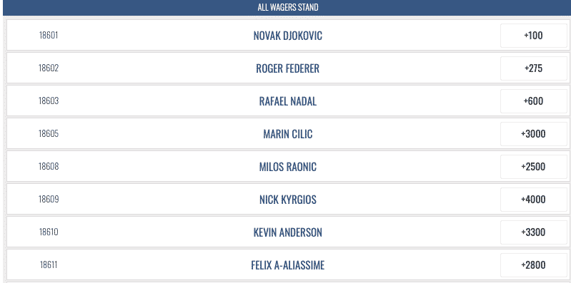Select the Kevin Anderson name

click(x=288, y=232)
